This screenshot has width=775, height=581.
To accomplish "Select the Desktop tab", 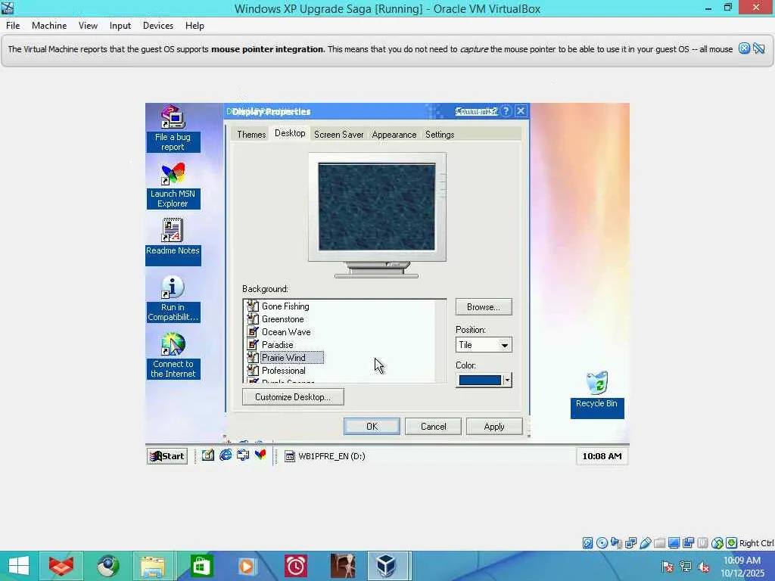I will point(290,133).
